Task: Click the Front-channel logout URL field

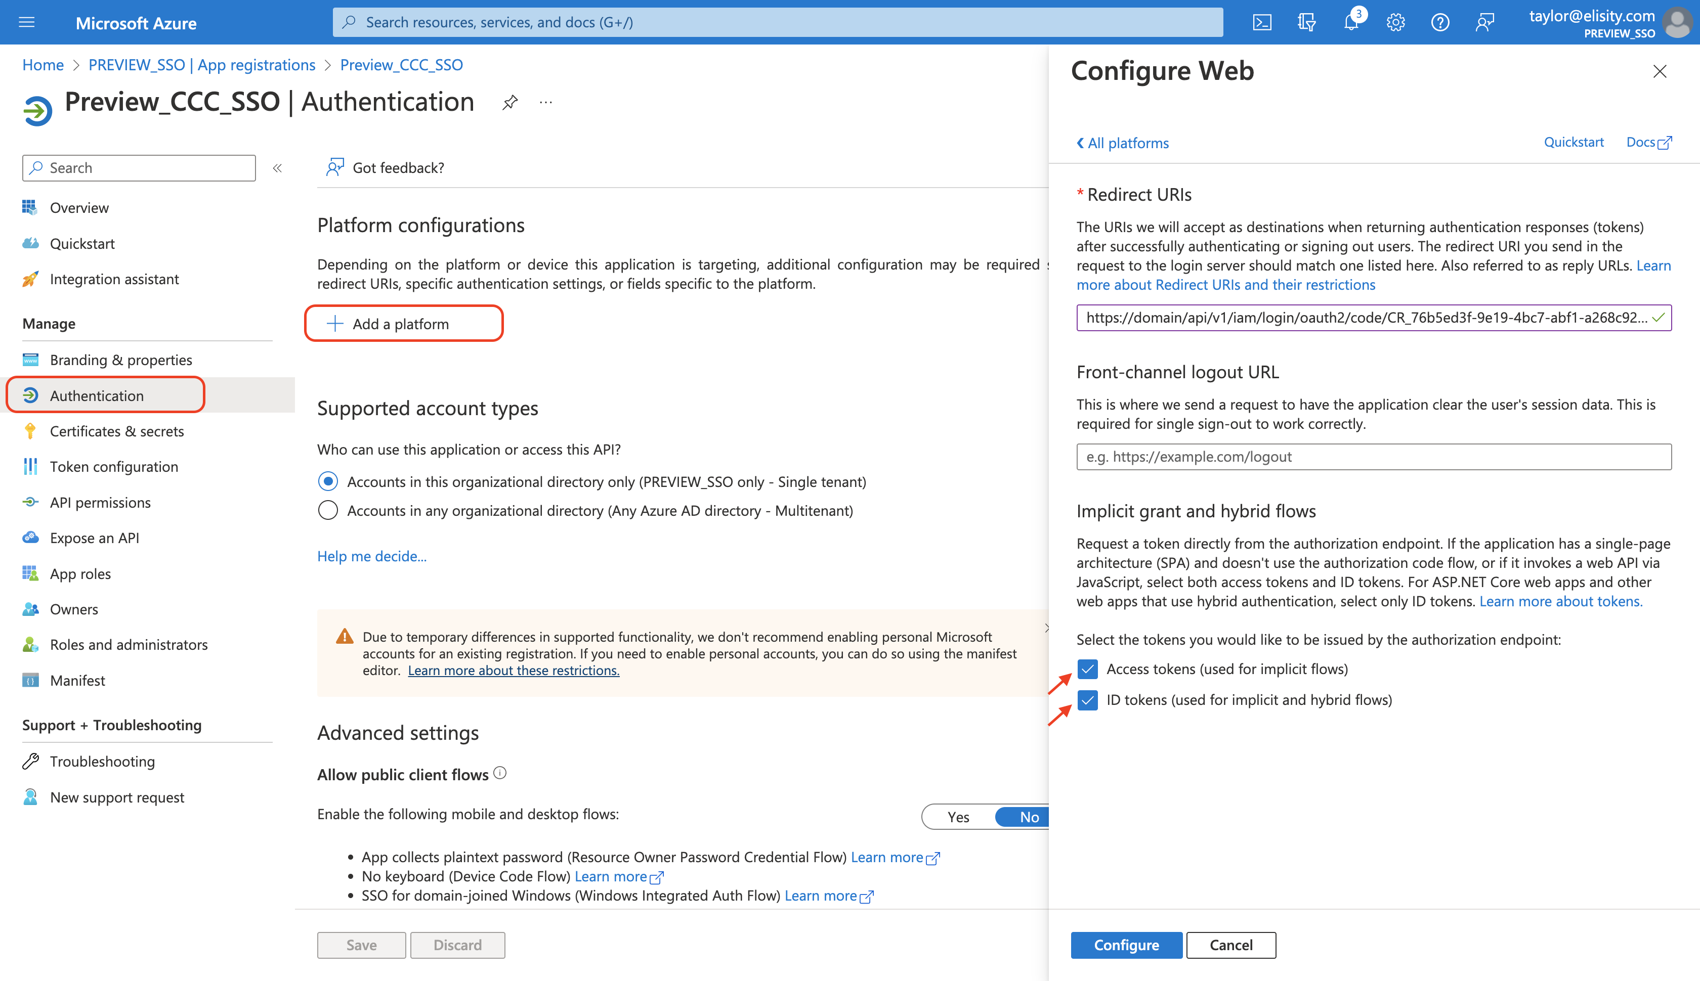Action: pyautogui.click(x=1373, y=457)
